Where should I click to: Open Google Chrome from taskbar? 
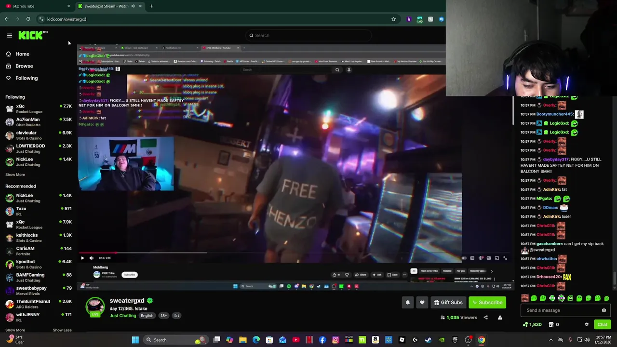coord(481,340)
